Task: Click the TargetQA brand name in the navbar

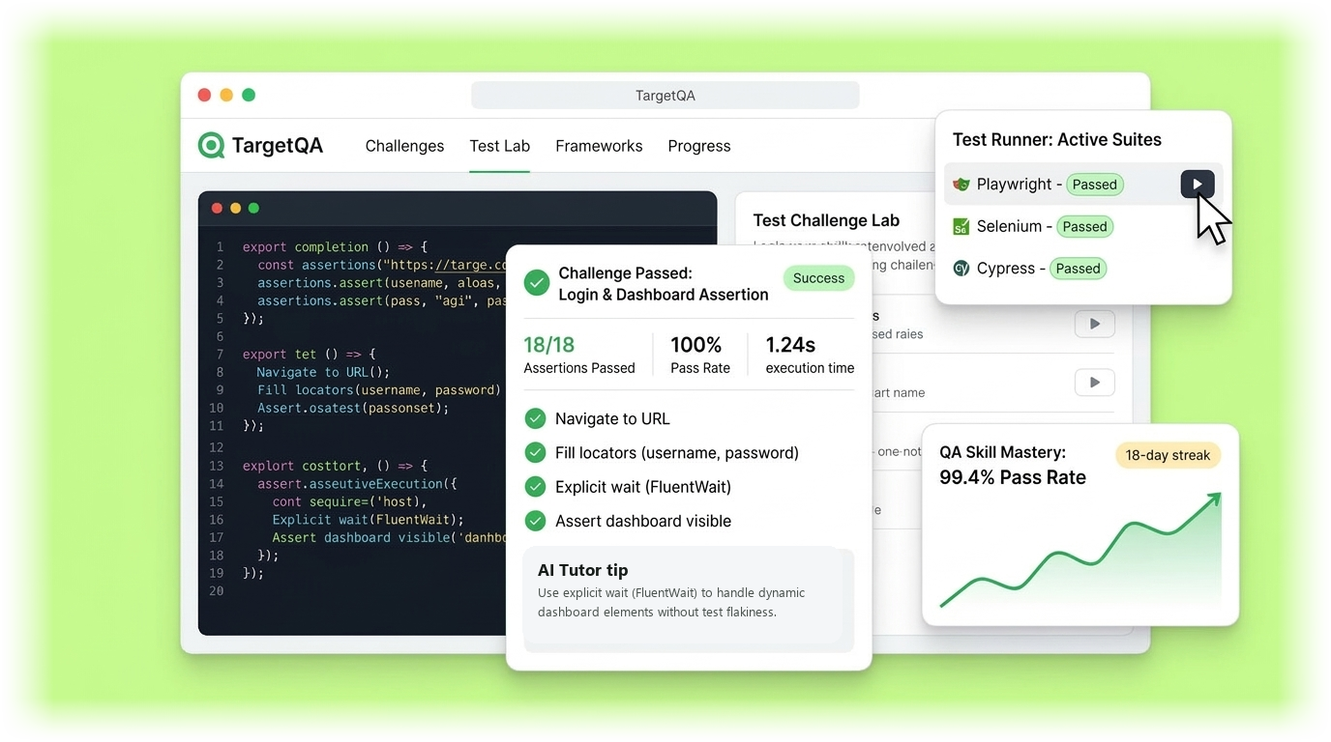Action: click(x=278, y=146)
